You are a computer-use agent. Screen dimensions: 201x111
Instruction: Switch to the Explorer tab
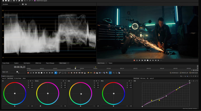point(16,63)
